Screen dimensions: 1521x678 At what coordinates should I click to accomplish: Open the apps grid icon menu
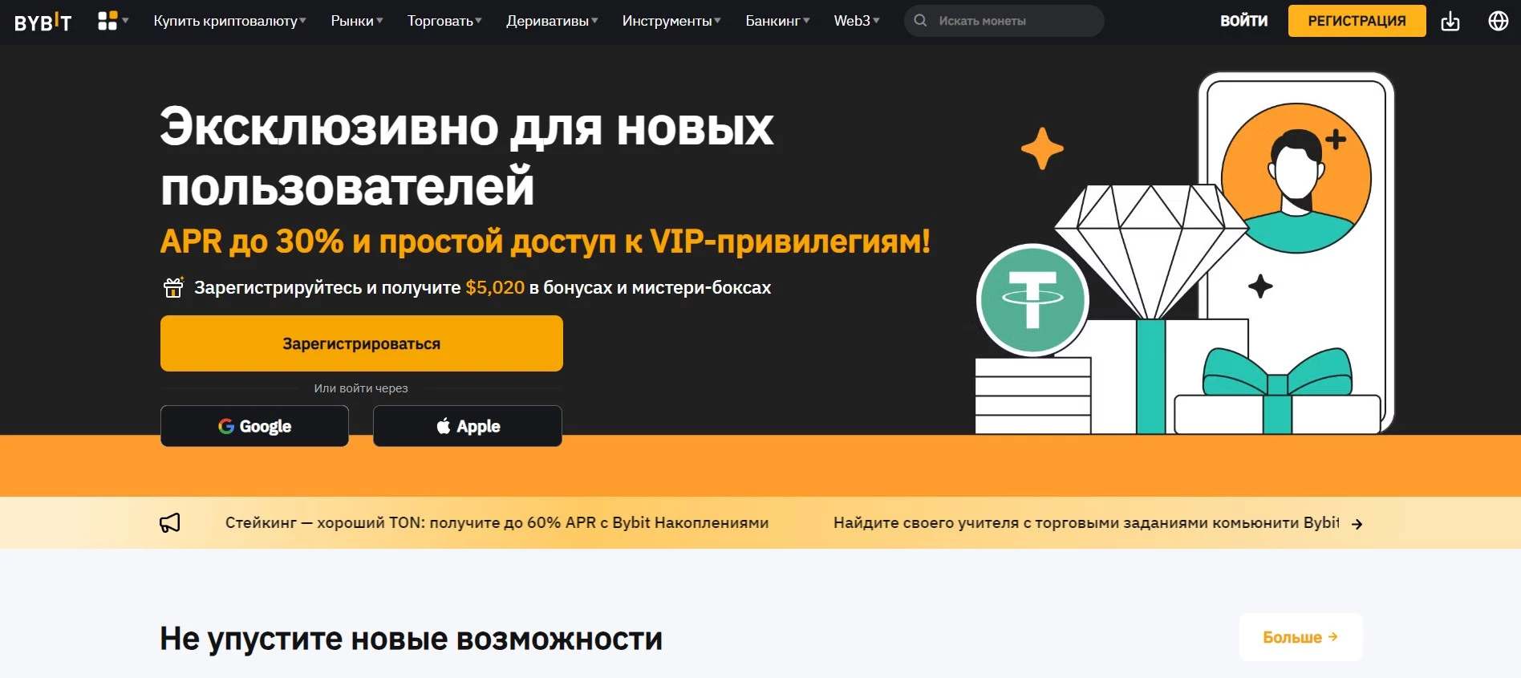113,21
